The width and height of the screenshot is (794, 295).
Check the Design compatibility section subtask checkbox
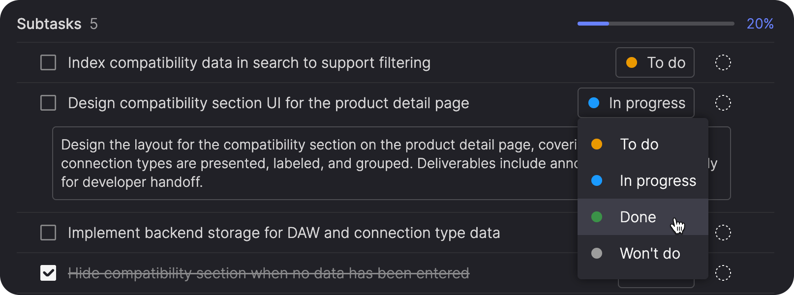coord(48,103)
